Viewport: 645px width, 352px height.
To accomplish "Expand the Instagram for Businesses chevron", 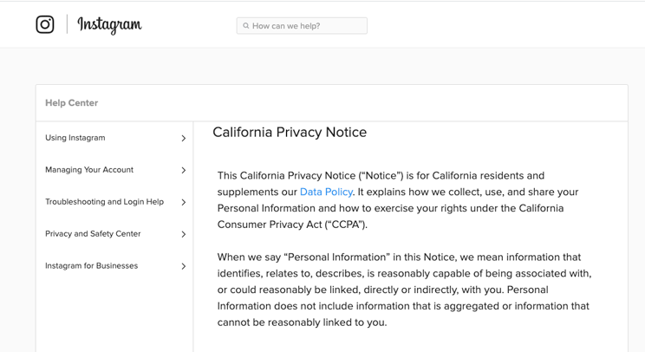I will pos(184,266).
